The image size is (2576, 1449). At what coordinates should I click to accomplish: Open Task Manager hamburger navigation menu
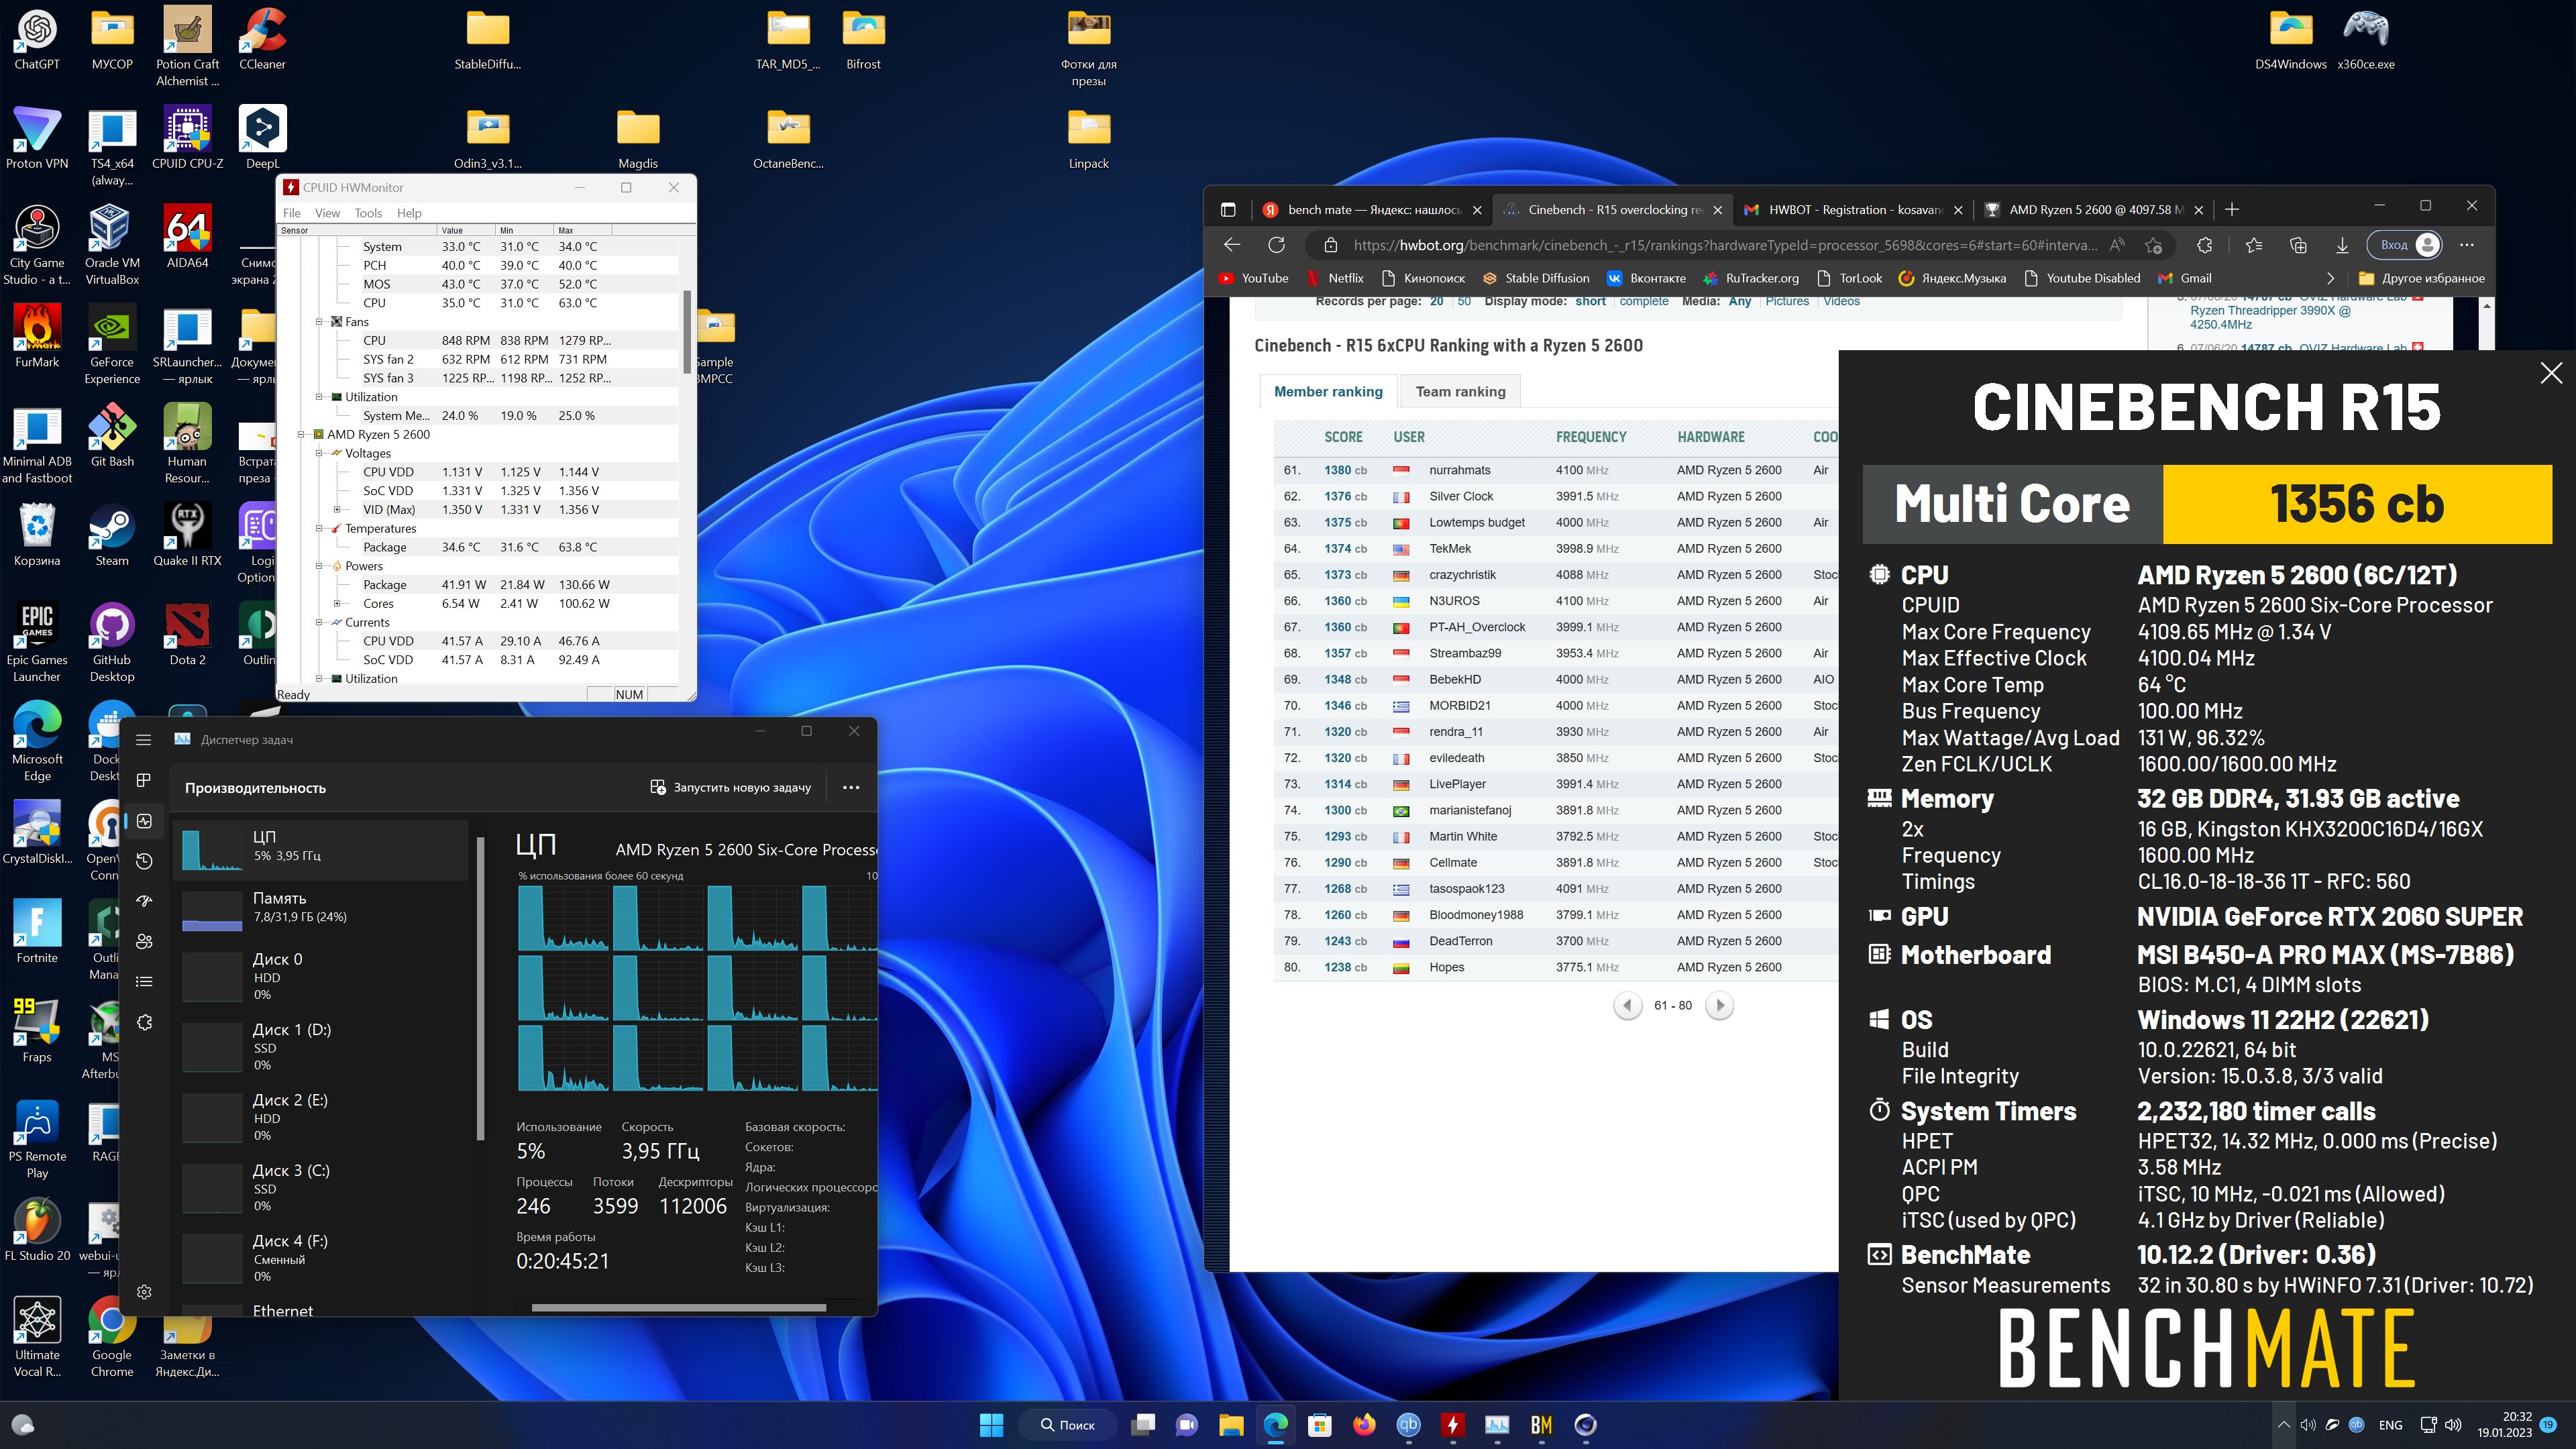[x=144, y=740]
